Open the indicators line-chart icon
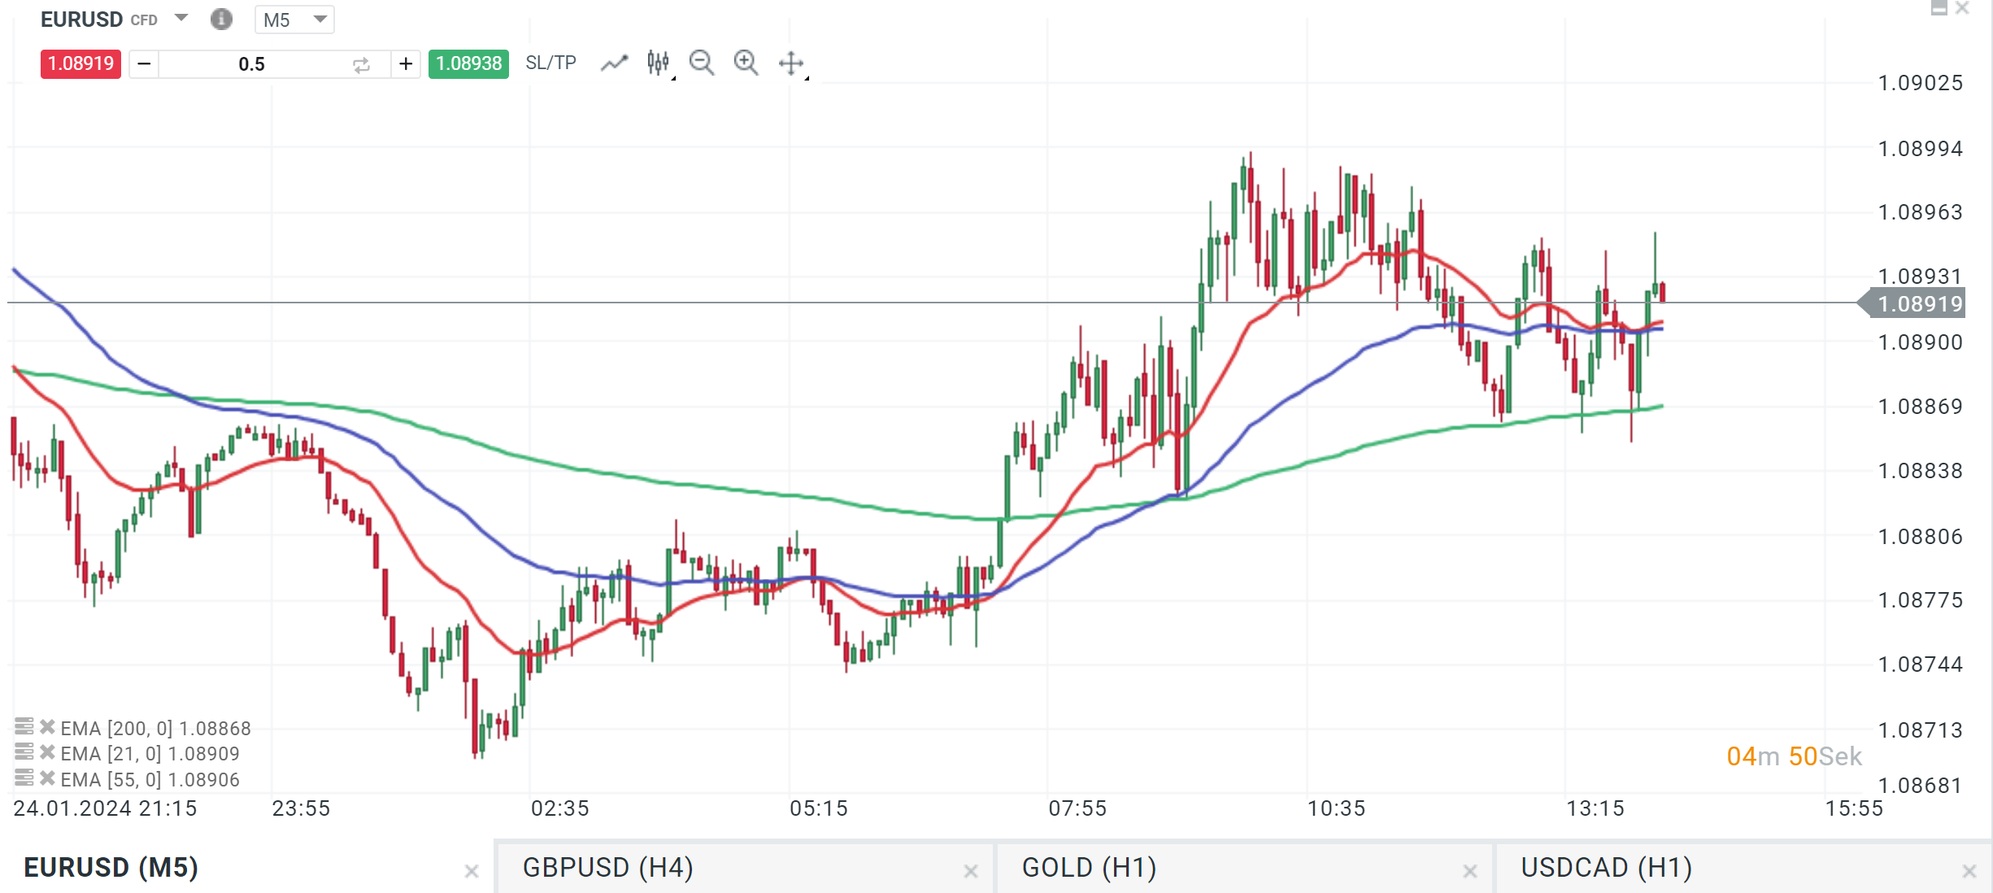This screenshot has width=1993, height=893. click(x=614, y=63)
